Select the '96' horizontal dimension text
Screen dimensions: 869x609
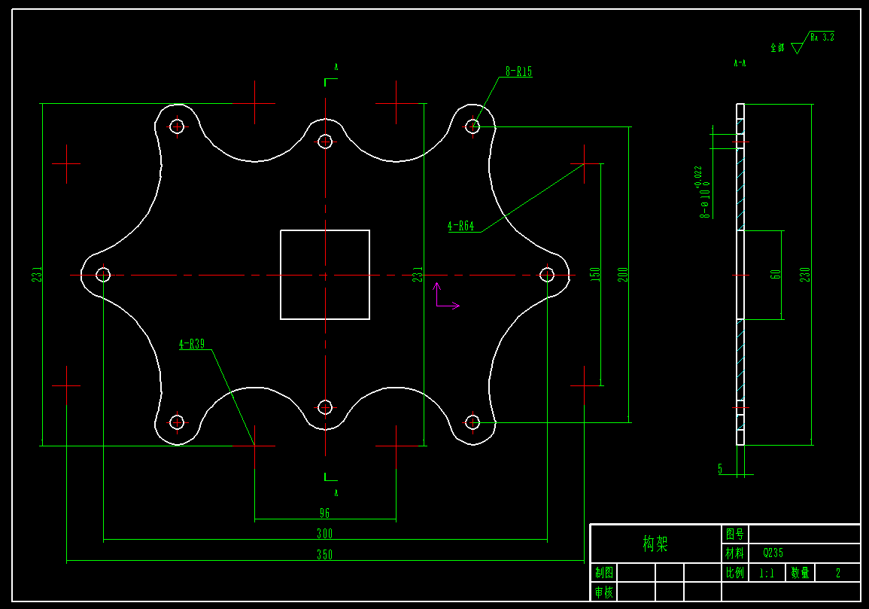[x=325, y=513]
